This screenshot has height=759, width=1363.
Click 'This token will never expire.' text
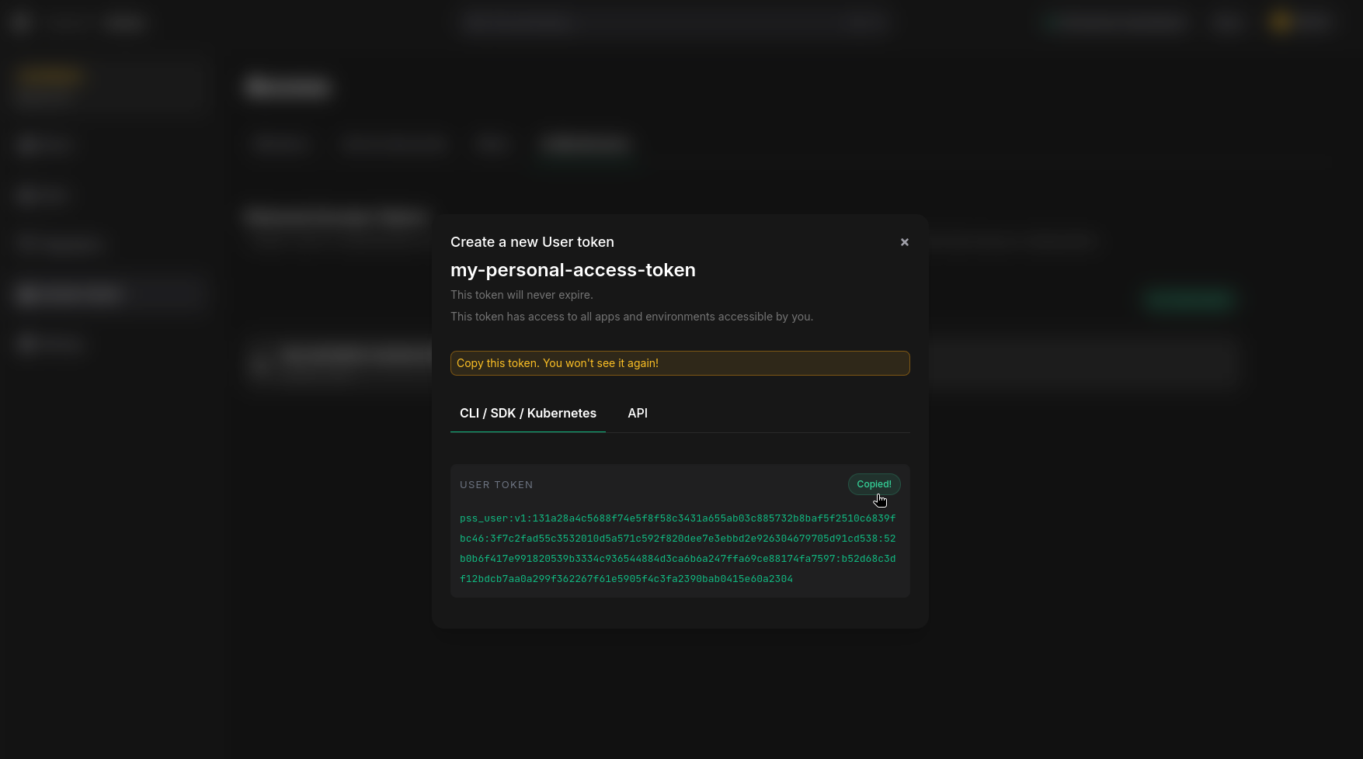coord(522,295)
